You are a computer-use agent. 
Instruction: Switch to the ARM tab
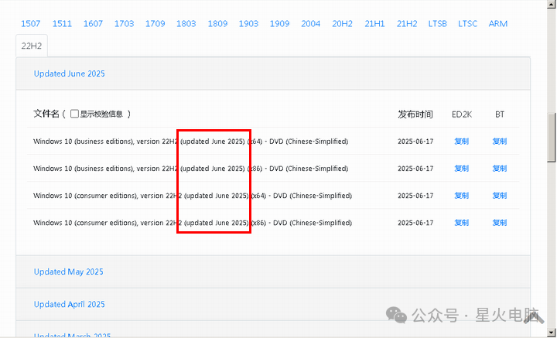point(497,24)
